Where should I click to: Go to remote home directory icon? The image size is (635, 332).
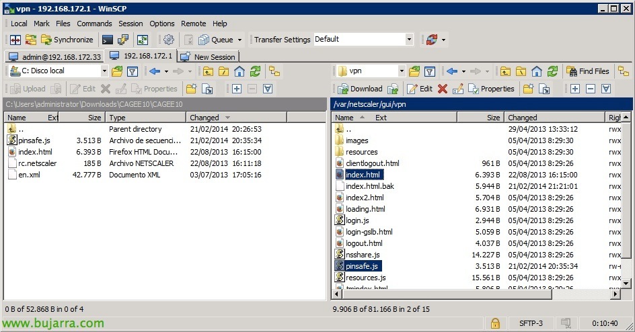click(x=537, y=72)
